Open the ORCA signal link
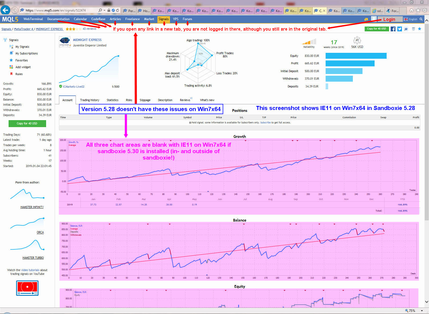 (40, 232)
